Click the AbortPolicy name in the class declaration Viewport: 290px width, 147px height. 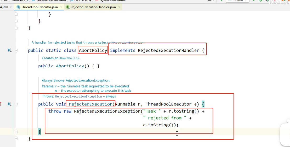(93, 50)
